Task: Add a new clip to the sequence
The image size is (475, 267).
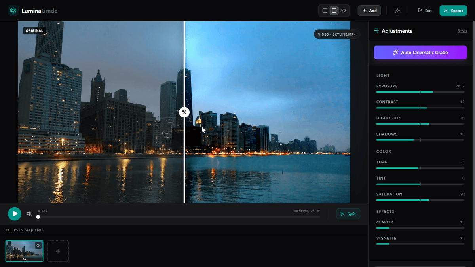Action: click(58, 251)
